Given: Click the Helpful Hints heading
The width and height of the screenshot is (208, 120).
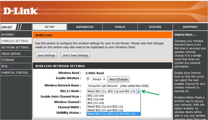Looking at the screenshot, I should pyautogui.click(x=185, y=35).
